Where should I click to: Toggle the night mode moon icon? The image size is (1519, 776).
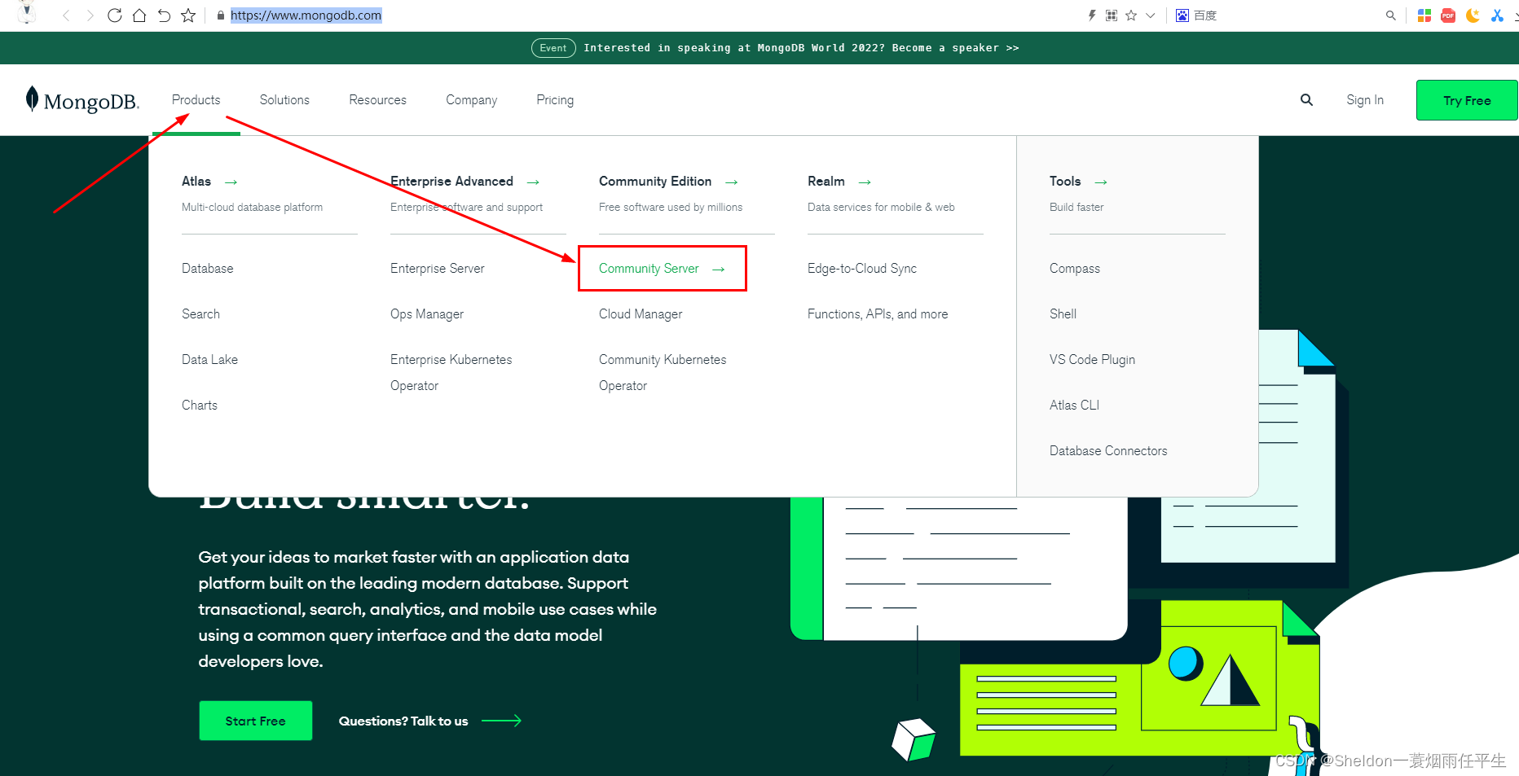click(1473, 15)
